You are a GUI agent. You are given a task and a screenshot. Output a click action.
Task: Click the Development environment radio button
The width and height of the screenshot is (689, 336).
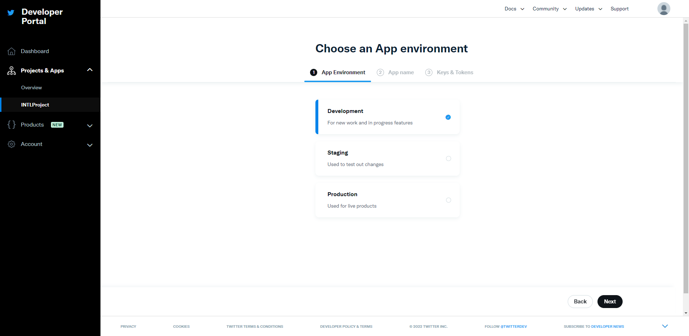click(448, 117)
